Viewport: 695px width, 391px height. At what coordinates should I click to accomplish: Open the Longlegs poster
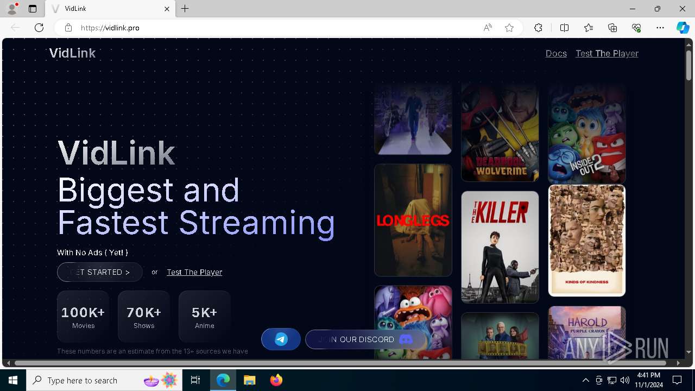click(x=413, y=220)
